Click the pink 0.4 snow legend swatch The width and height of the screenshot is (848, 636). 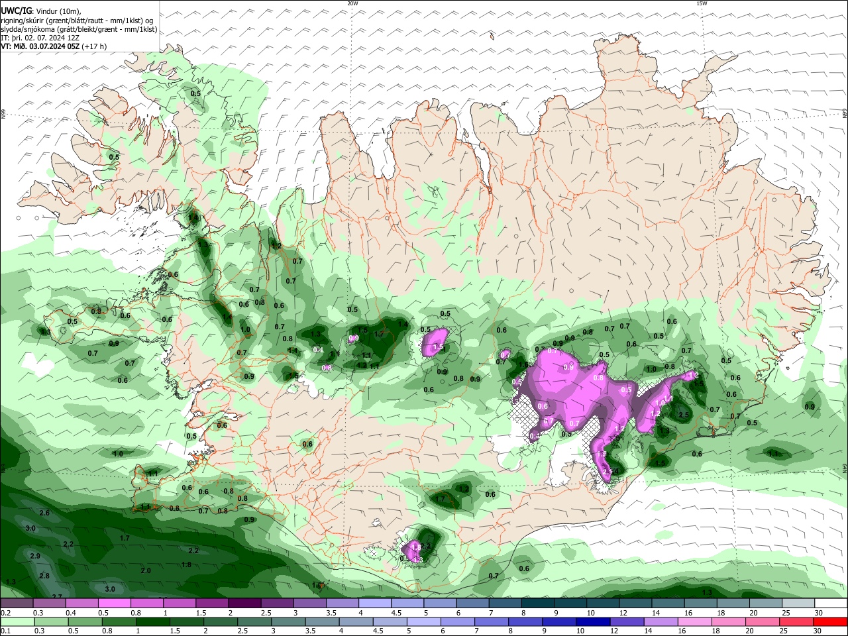(81, 604)
